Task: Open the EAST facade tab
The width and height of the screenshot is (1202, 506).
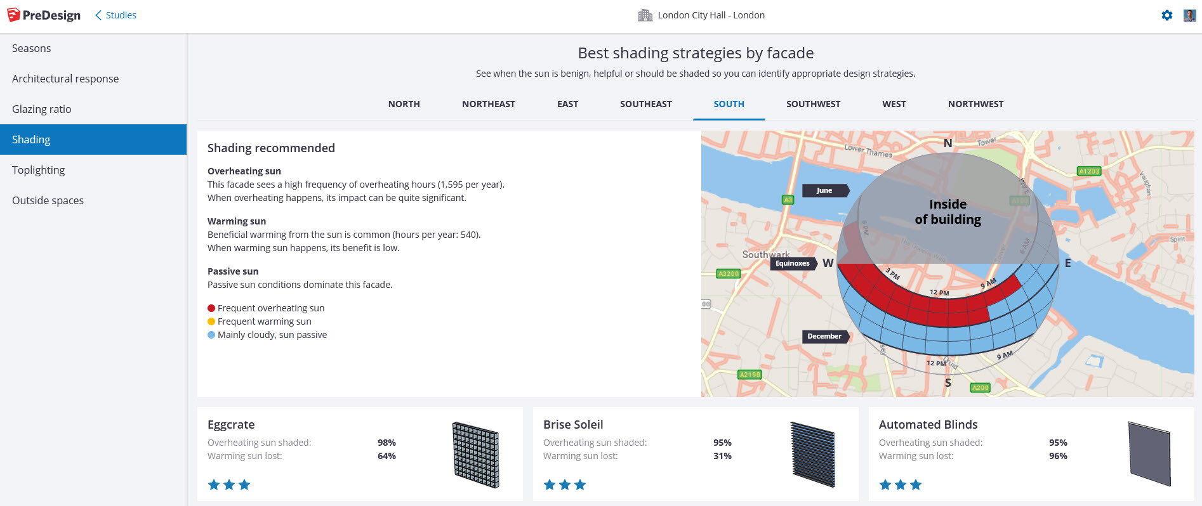Action: click(x=567, y=104)
